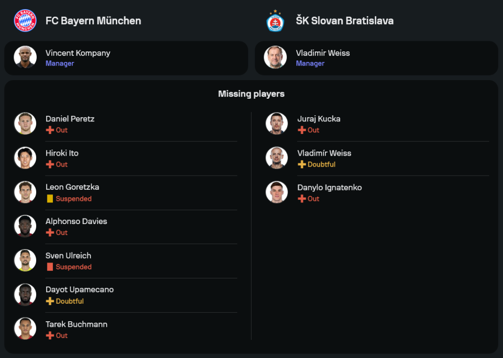Select the Vincent Kompany manager name

point(77,53)
